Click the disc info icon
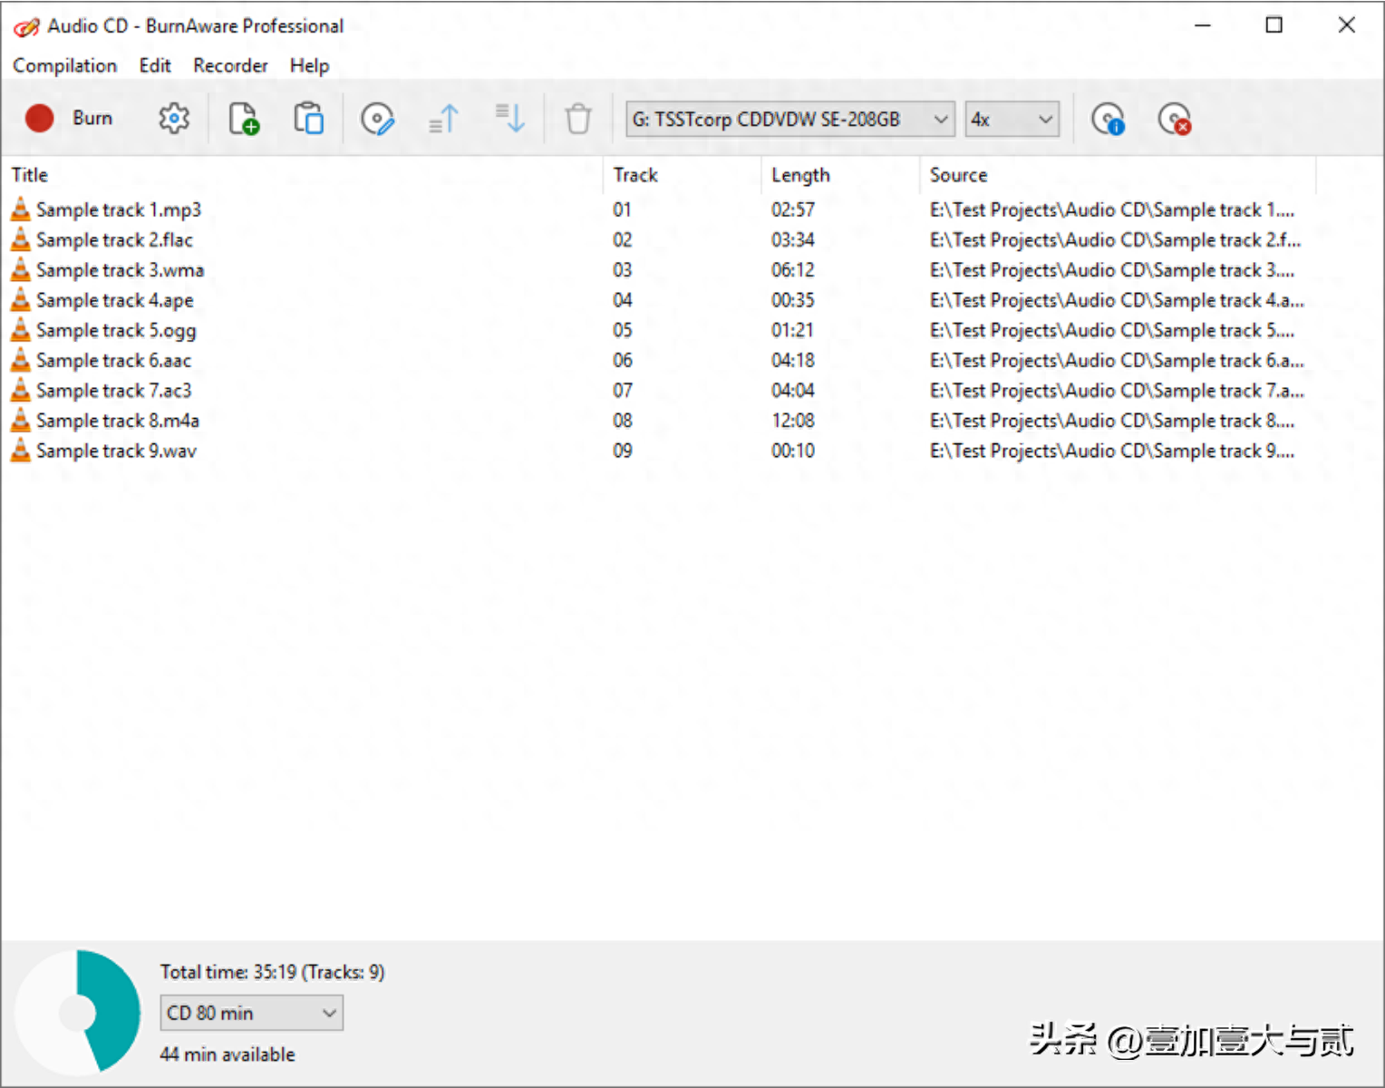Screen dimensions: 1385x1088 click(1108, 119)
